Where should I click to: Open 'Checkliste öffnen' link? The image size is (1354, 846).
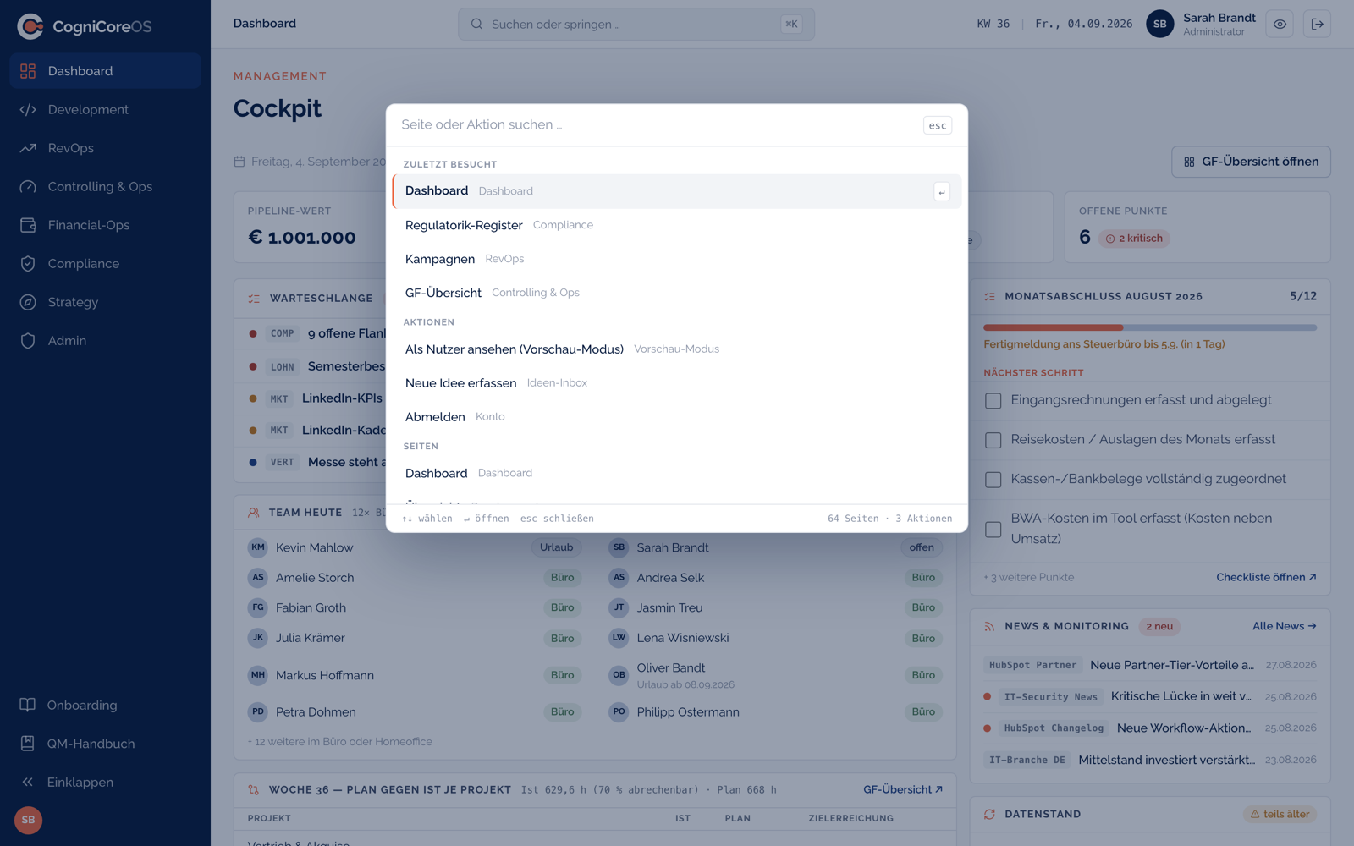click(1266, 577)
